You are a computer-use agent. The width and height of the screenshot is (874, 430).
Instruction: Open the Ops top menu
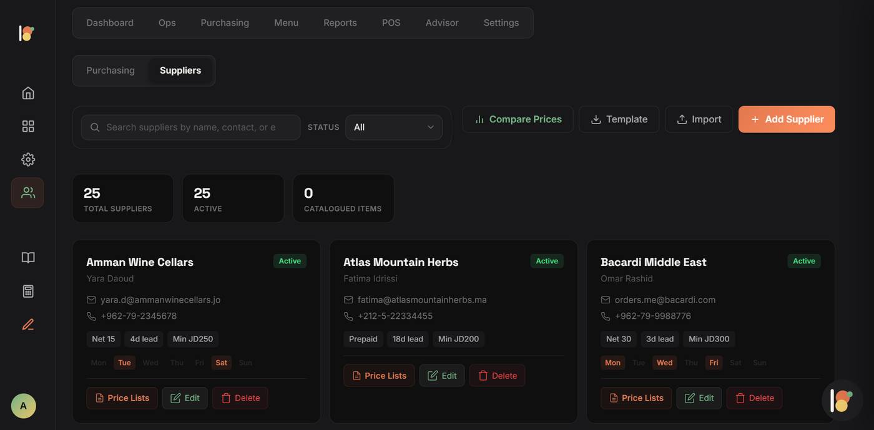click(x=167, y=22)
